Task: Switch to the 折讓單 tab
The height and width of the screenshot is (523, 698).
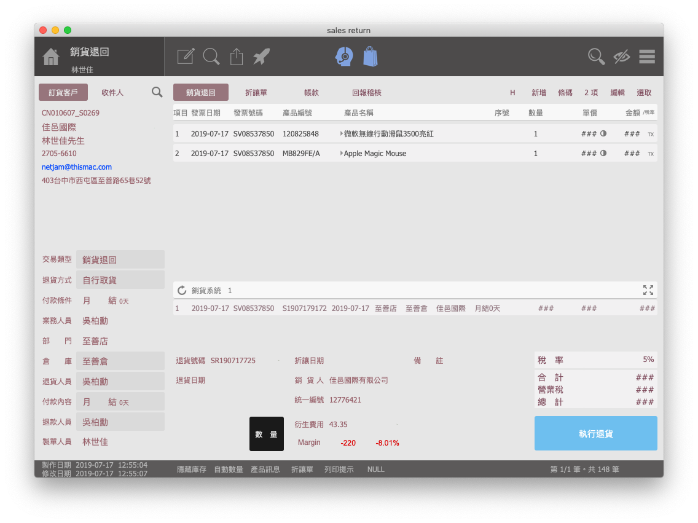Action: tap(256, 92)
